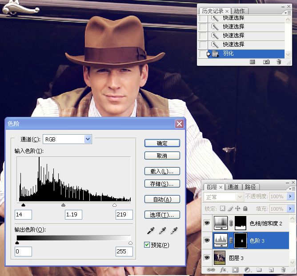Toggle the 预览(P) preview checkbox
This screenshot has height=276, width=297.
click(147, 244)
